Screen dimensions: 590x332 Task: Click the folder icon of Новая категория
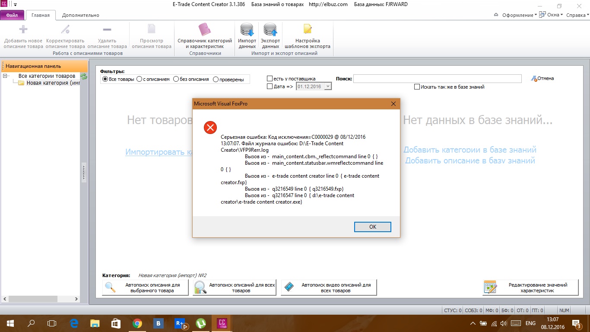21,83
